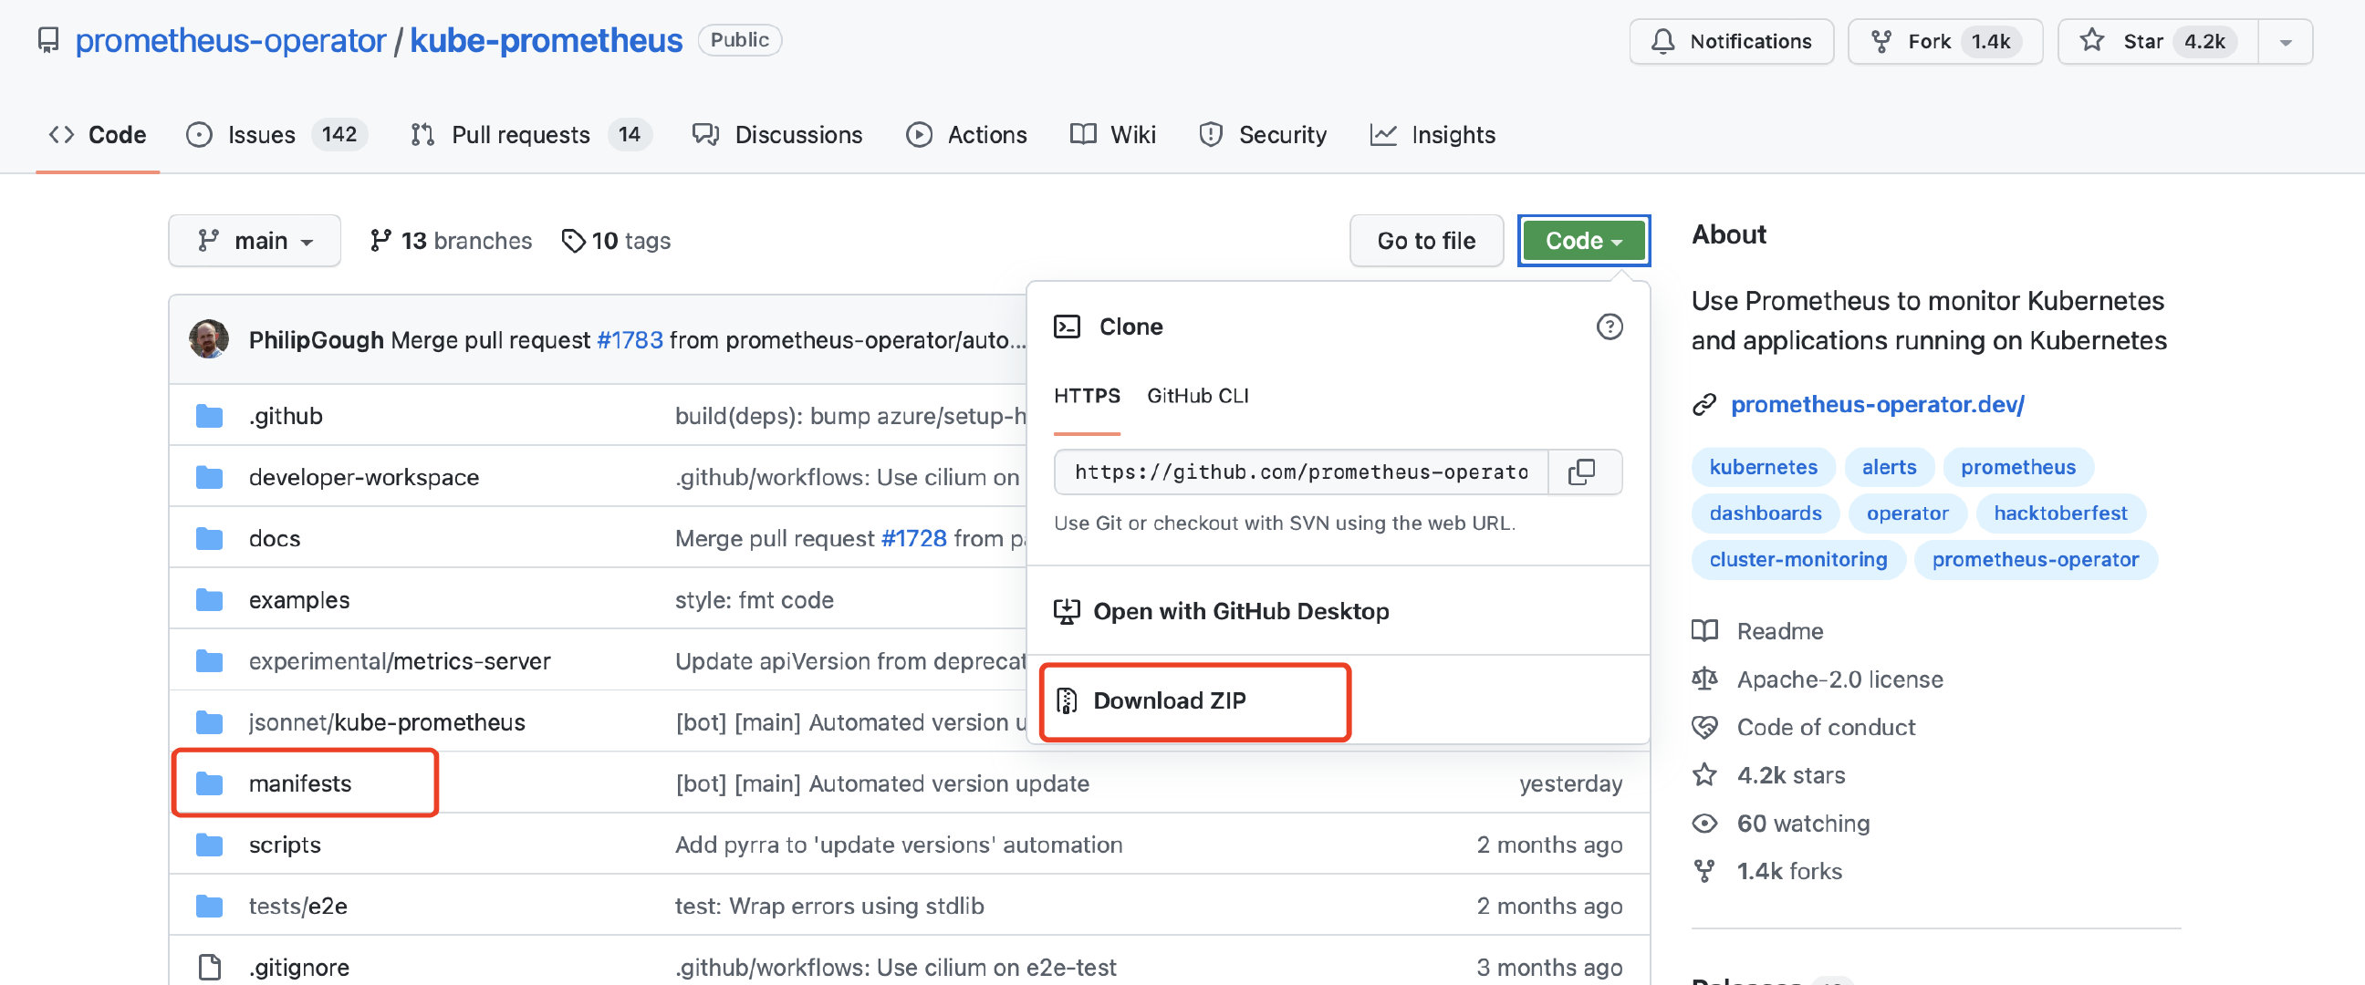Open the main branch selector
Viewport: 2365px width, 985px height.
255,241
